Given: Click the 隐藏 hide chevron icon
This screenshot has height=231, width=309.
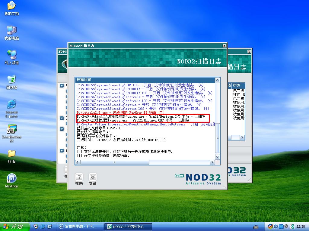Looking at the screenshot, I should 92,177.
